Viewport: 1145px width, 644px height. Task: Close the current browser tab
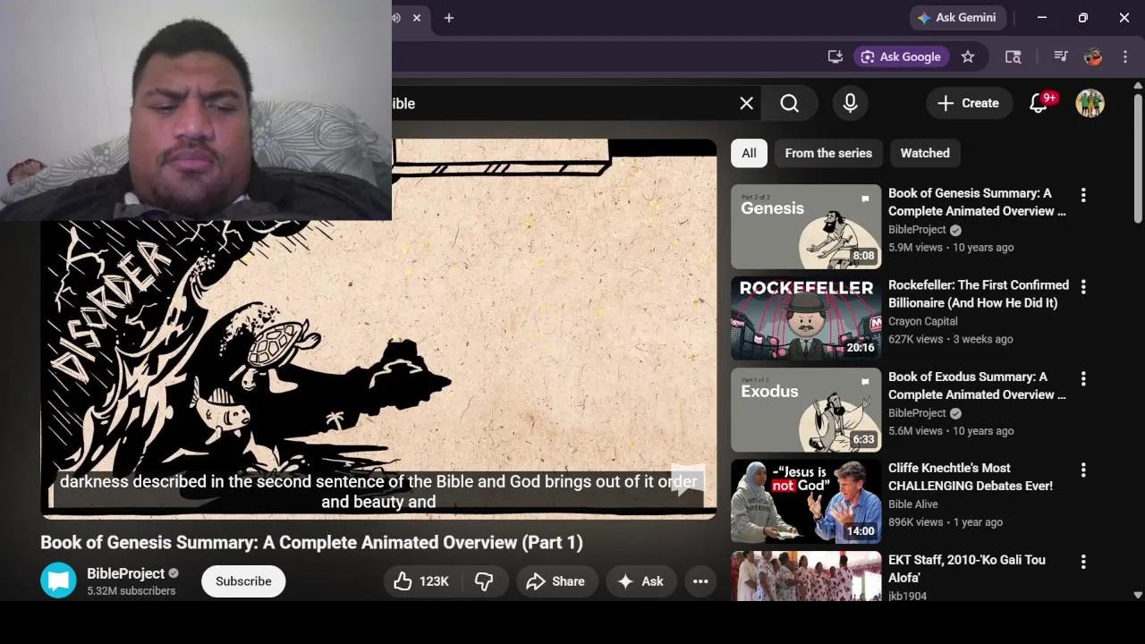pos(416,18)
